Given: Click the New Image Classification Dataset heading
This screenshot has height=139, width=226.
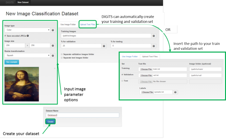Looking at the screenshot, I should coord(42,13).
